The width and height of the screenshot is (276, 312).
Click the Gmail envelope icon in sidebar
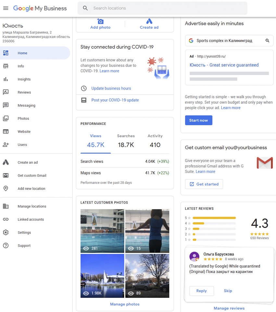[x=6, y=175]
